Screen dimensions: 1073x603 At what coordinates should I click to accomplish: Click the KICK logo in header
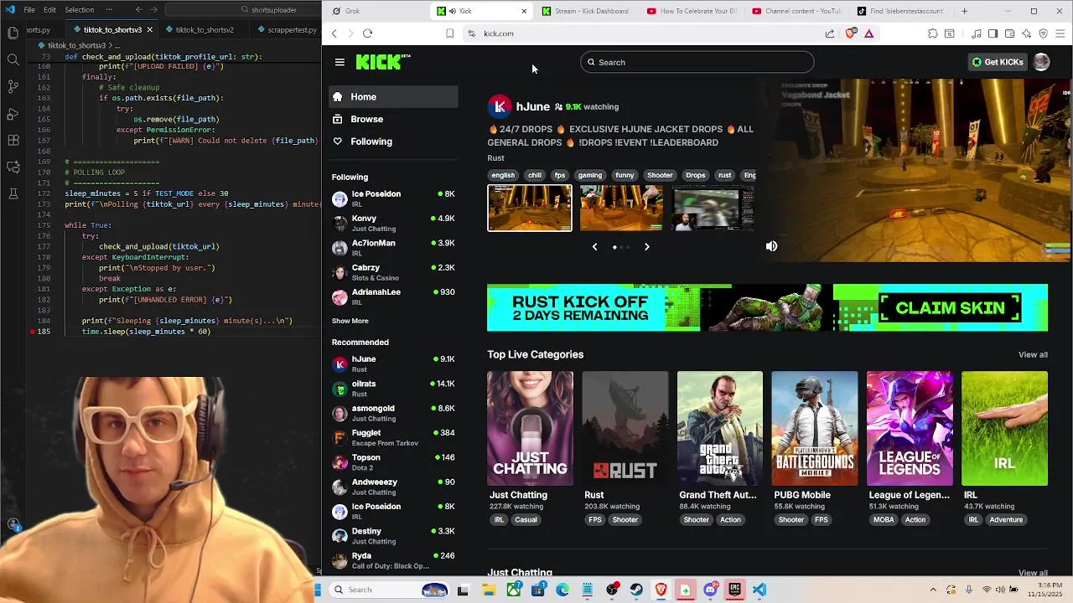click(x=383, y=62)
